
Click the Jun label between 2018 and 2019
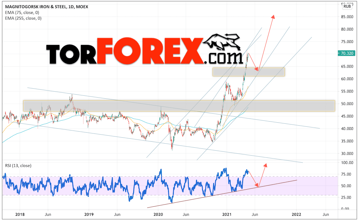[x=48, y=214]
